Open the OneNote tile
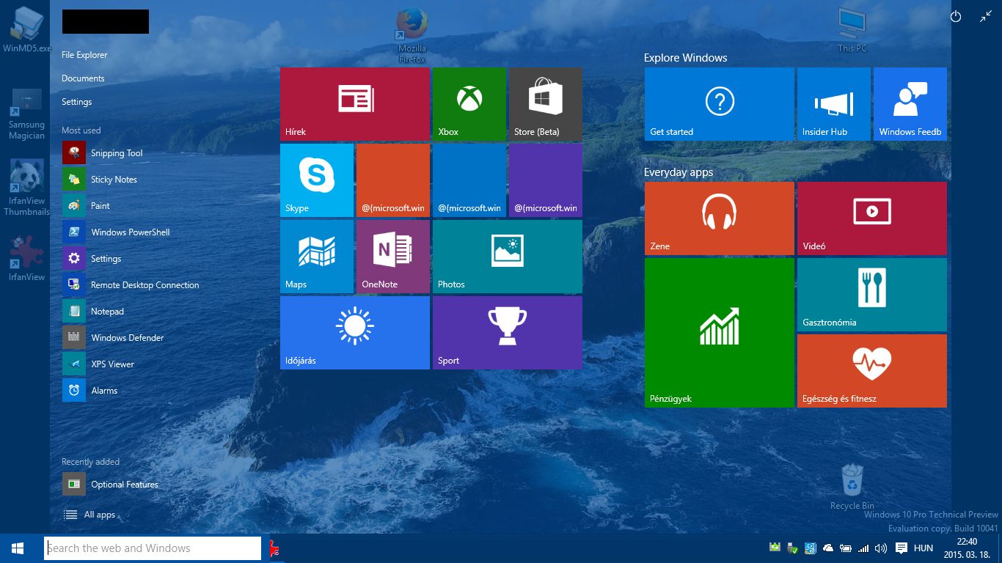The height and width of the screenshot is (563, 1002). pyautogui.click(x=392, y=257)
